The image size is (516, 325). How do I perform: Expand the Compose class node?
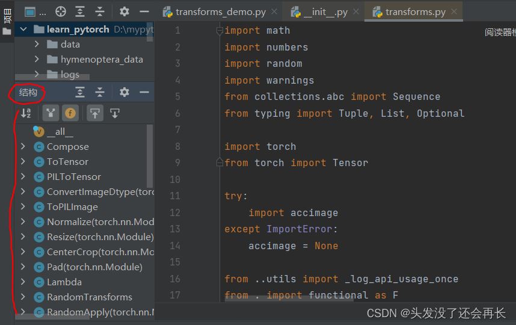[23, 146]
